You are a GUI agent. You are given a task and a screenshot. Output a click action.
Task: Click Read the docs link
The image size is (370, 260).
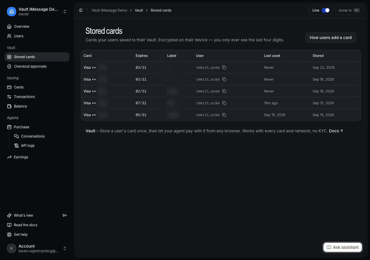(x=37, y=225)
